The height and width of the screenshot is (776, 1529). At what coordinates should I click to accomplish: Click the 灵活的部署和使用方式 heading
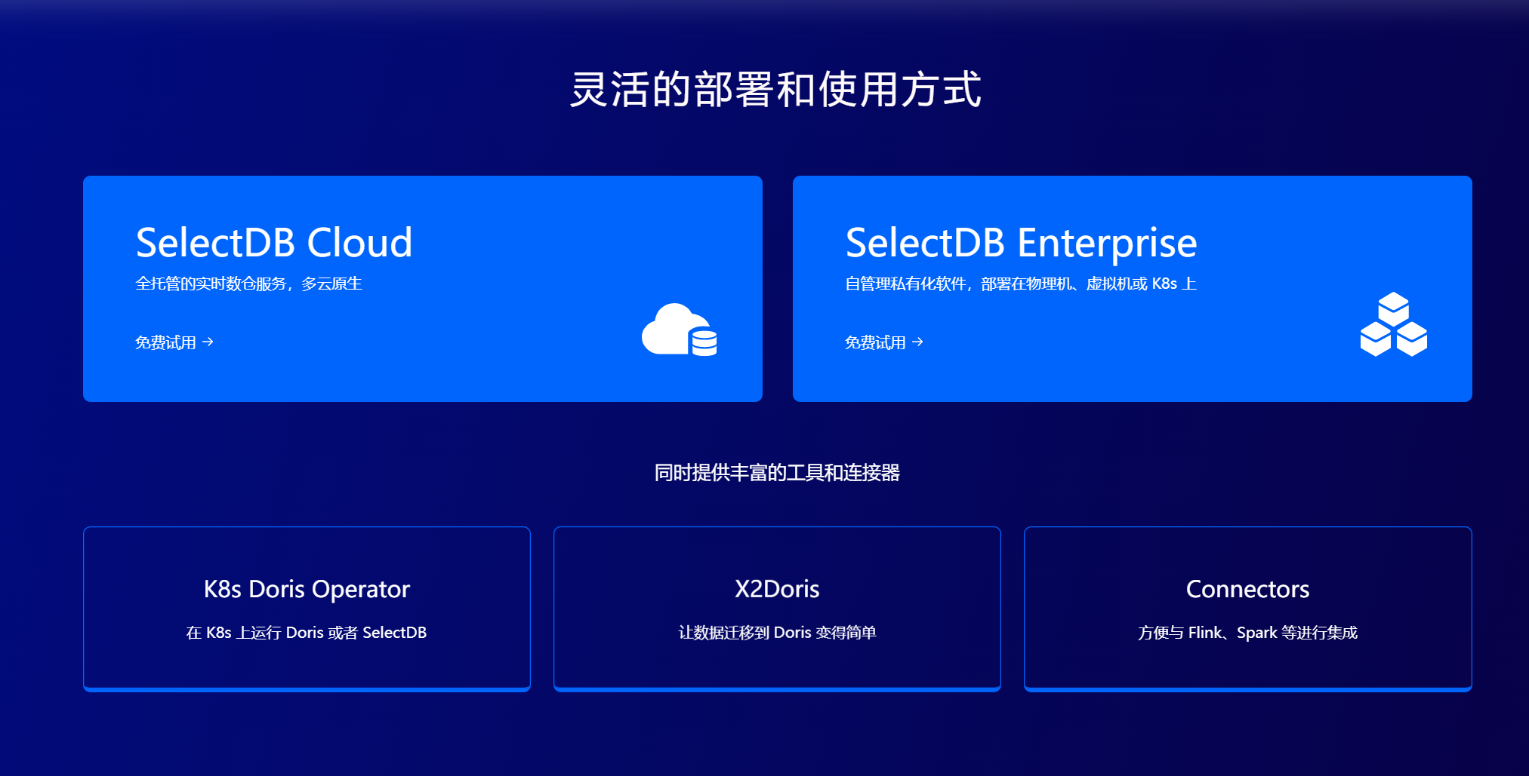[x=777, y=90]
